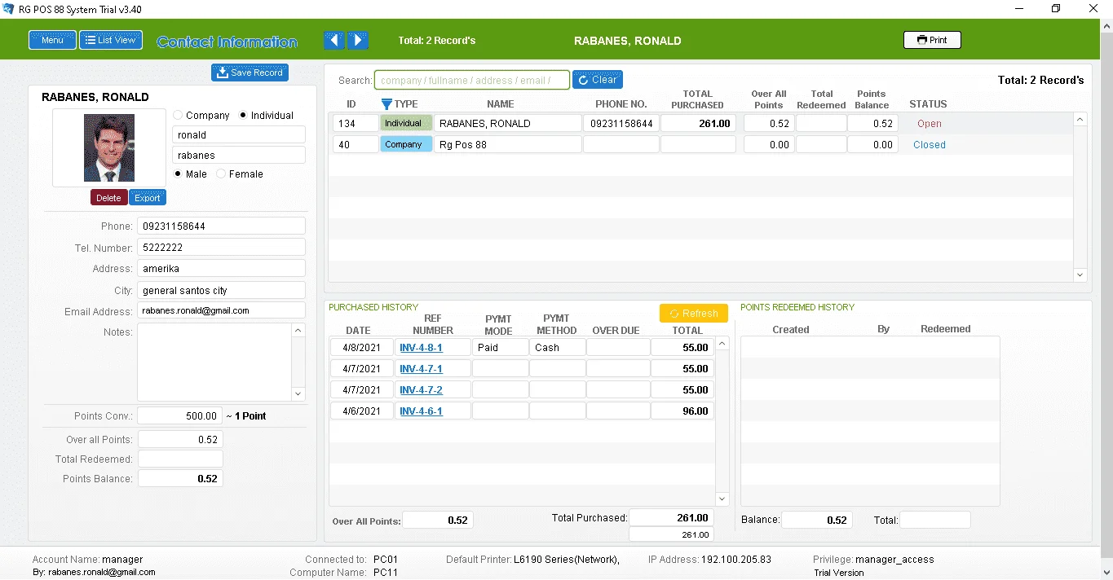
Task: Open invoice INV-4-7-2
Action: [x=421, y=390]
